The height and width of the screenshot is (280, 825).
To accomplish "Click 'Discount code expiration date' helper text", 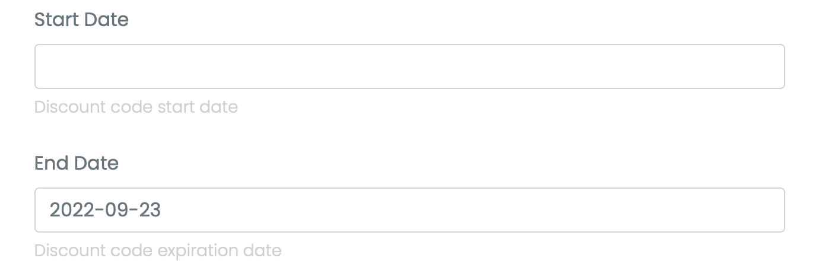I will (158, 250).
